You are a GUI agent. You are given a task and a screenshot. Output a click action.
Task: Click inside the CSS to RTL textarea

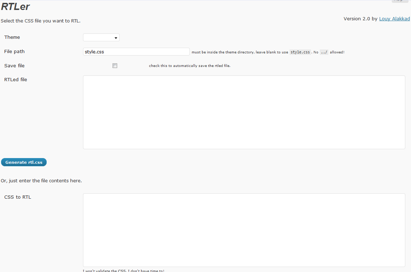tap(244, 230)
